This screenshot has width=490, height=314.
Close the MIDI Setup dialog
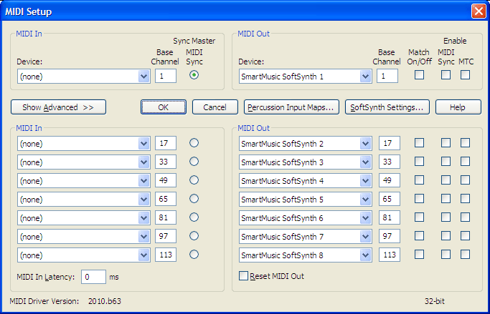pos(479,11)
